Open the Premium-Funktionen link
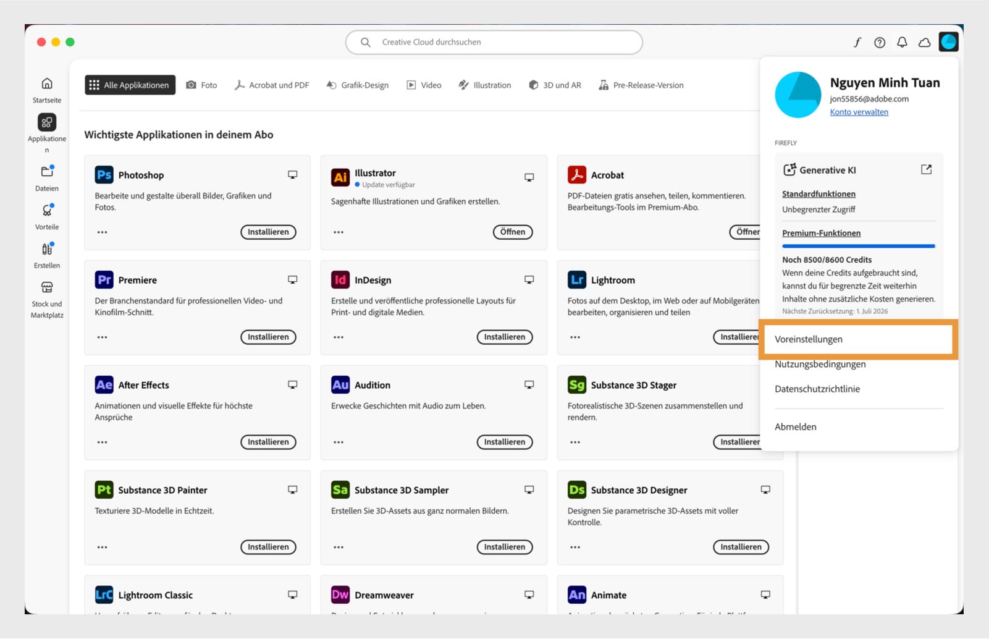Viewport: 989px width, 639px height. 821,233
